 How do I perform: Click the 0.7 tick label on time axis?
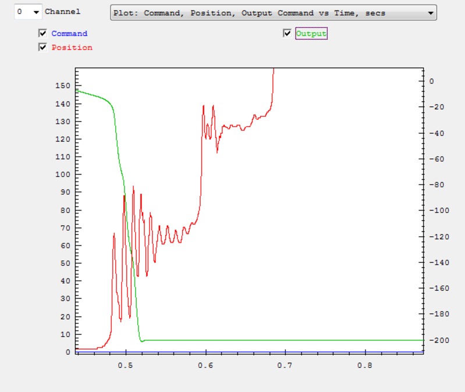(285, 365)
